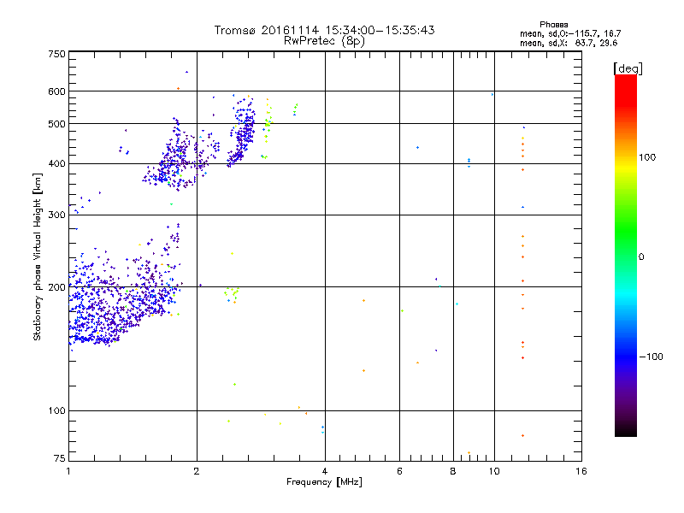Screen dimensions: 684x513
Task: Click the x-axis tick label '6'
Action: click(399, 471)
